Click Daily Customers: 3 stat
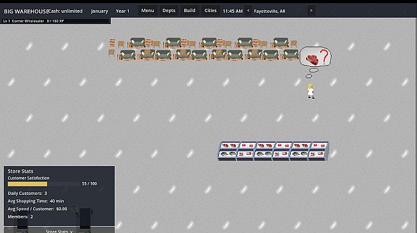The image size is (417, 233). pos(27,193)
